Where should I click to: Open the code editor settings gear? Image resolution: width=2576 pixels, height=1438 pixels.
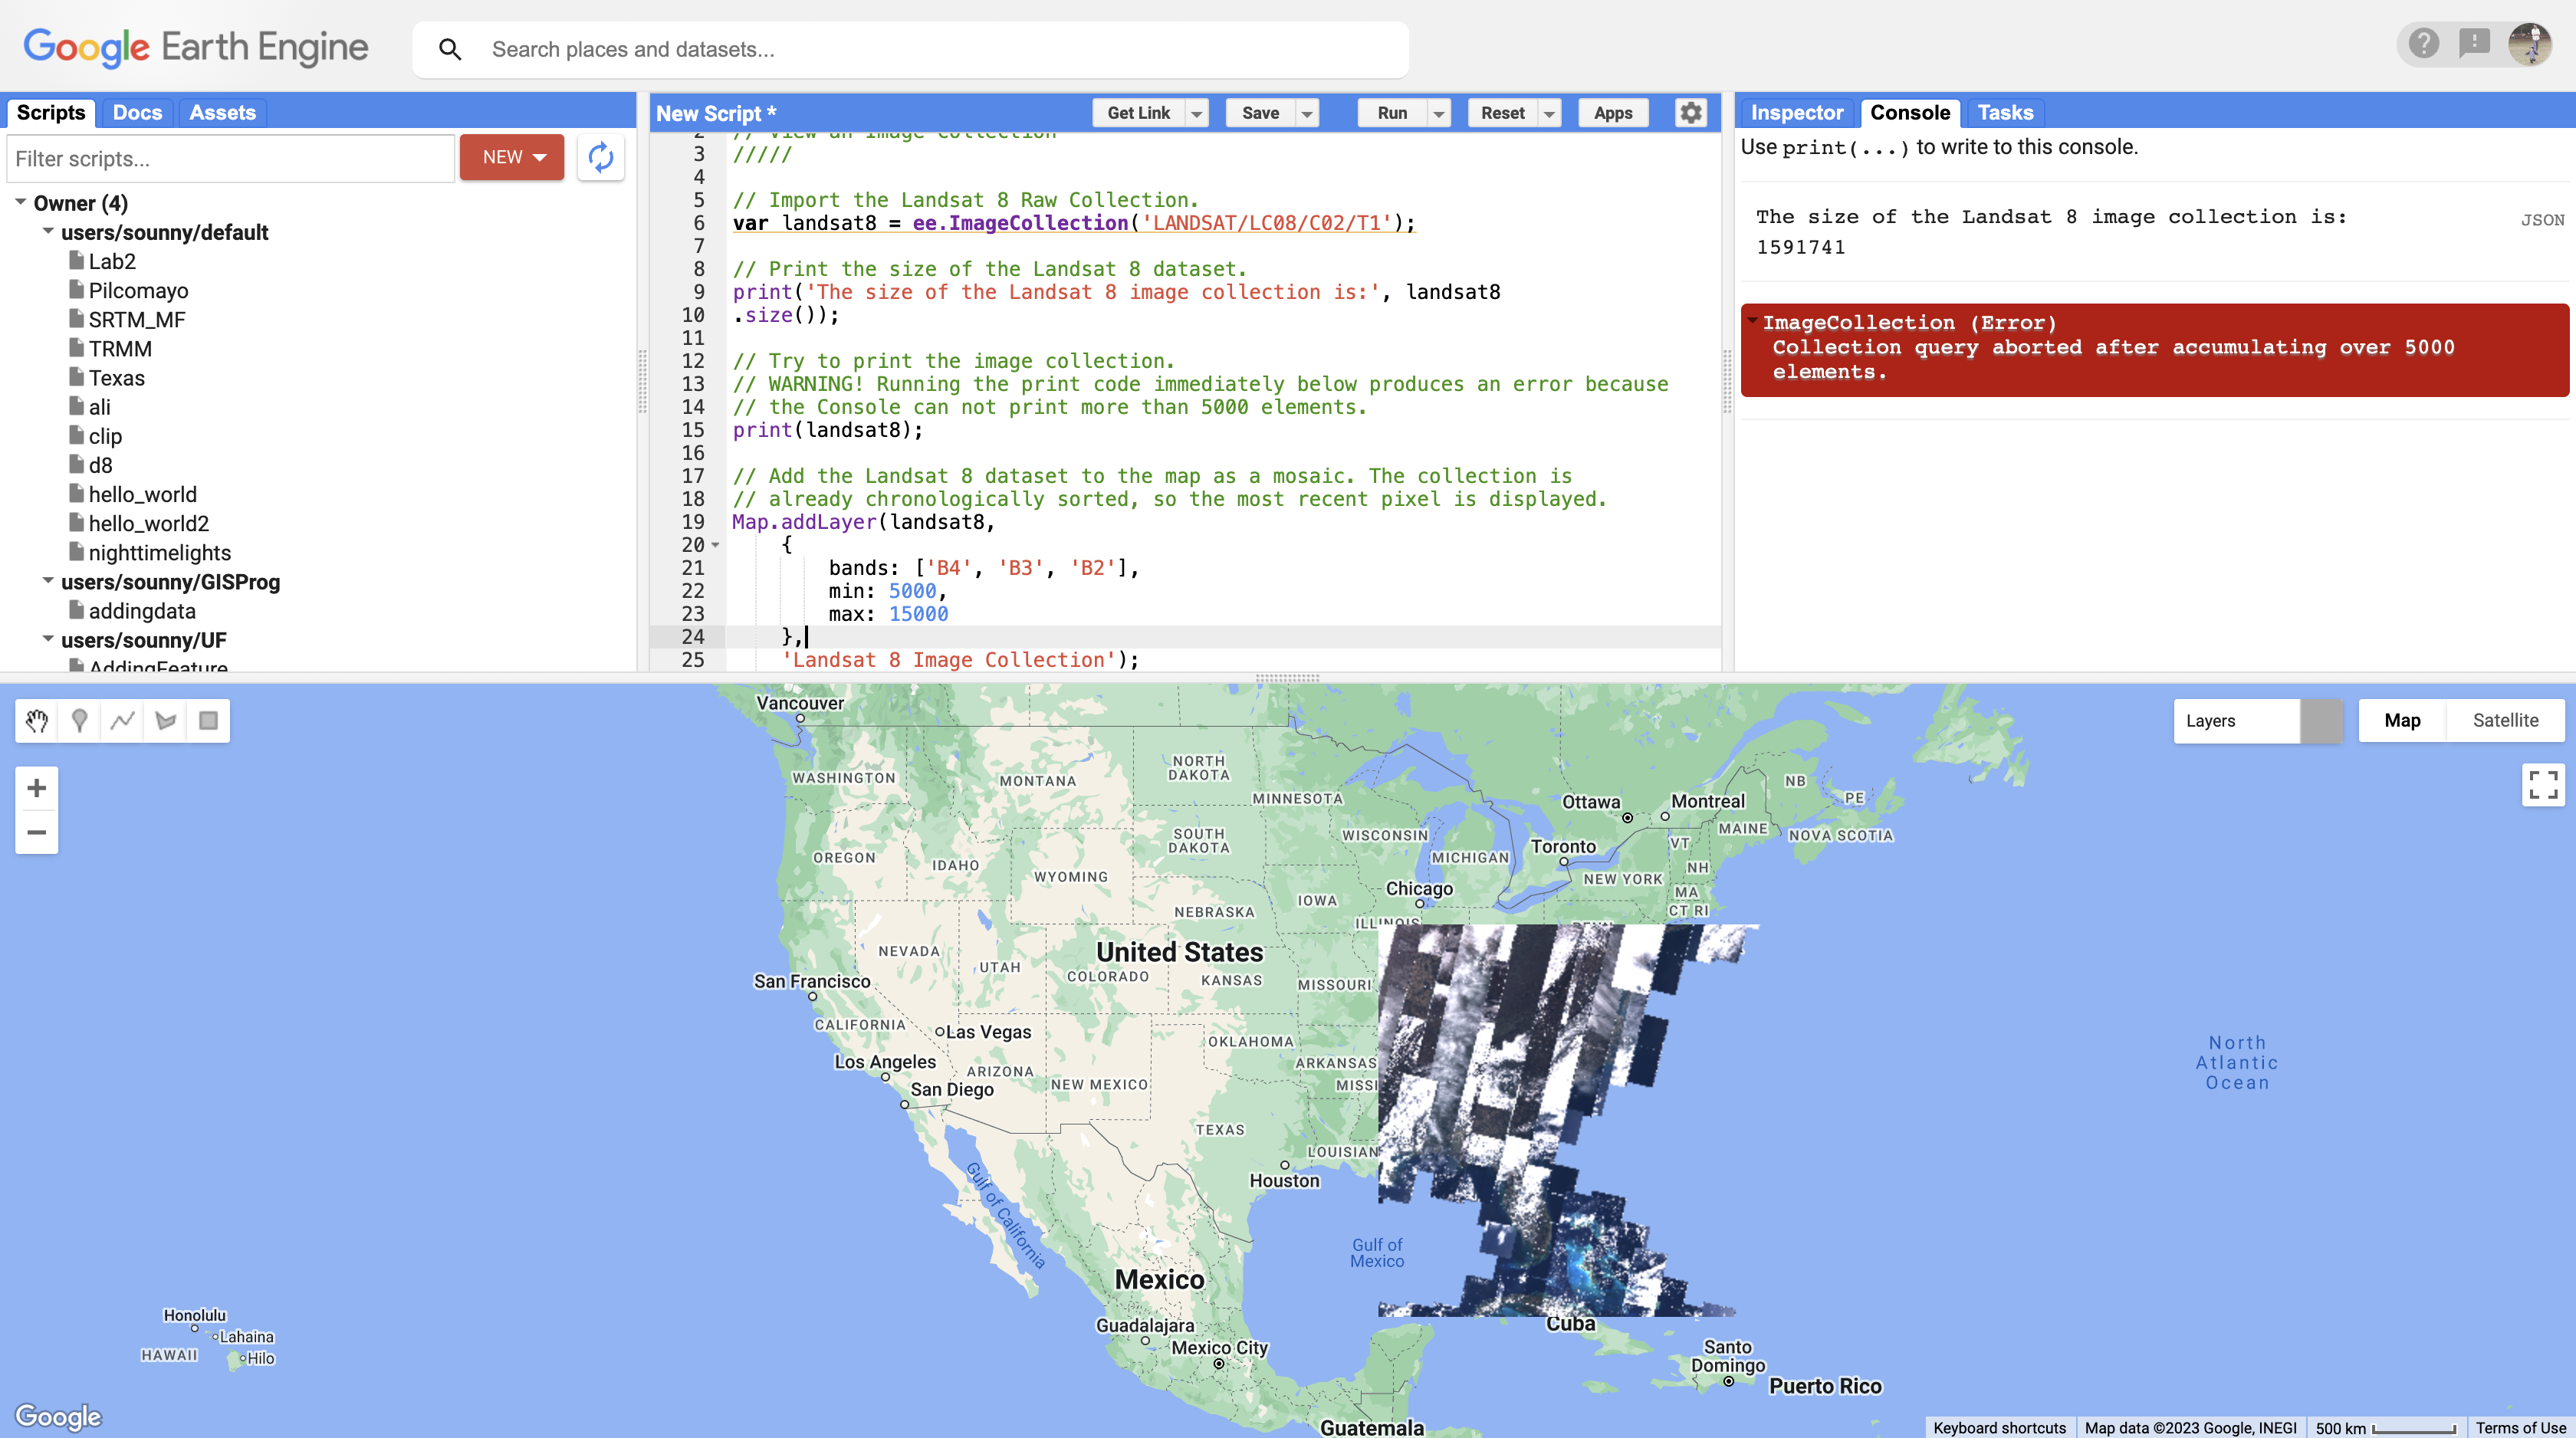pos(1690,113)
